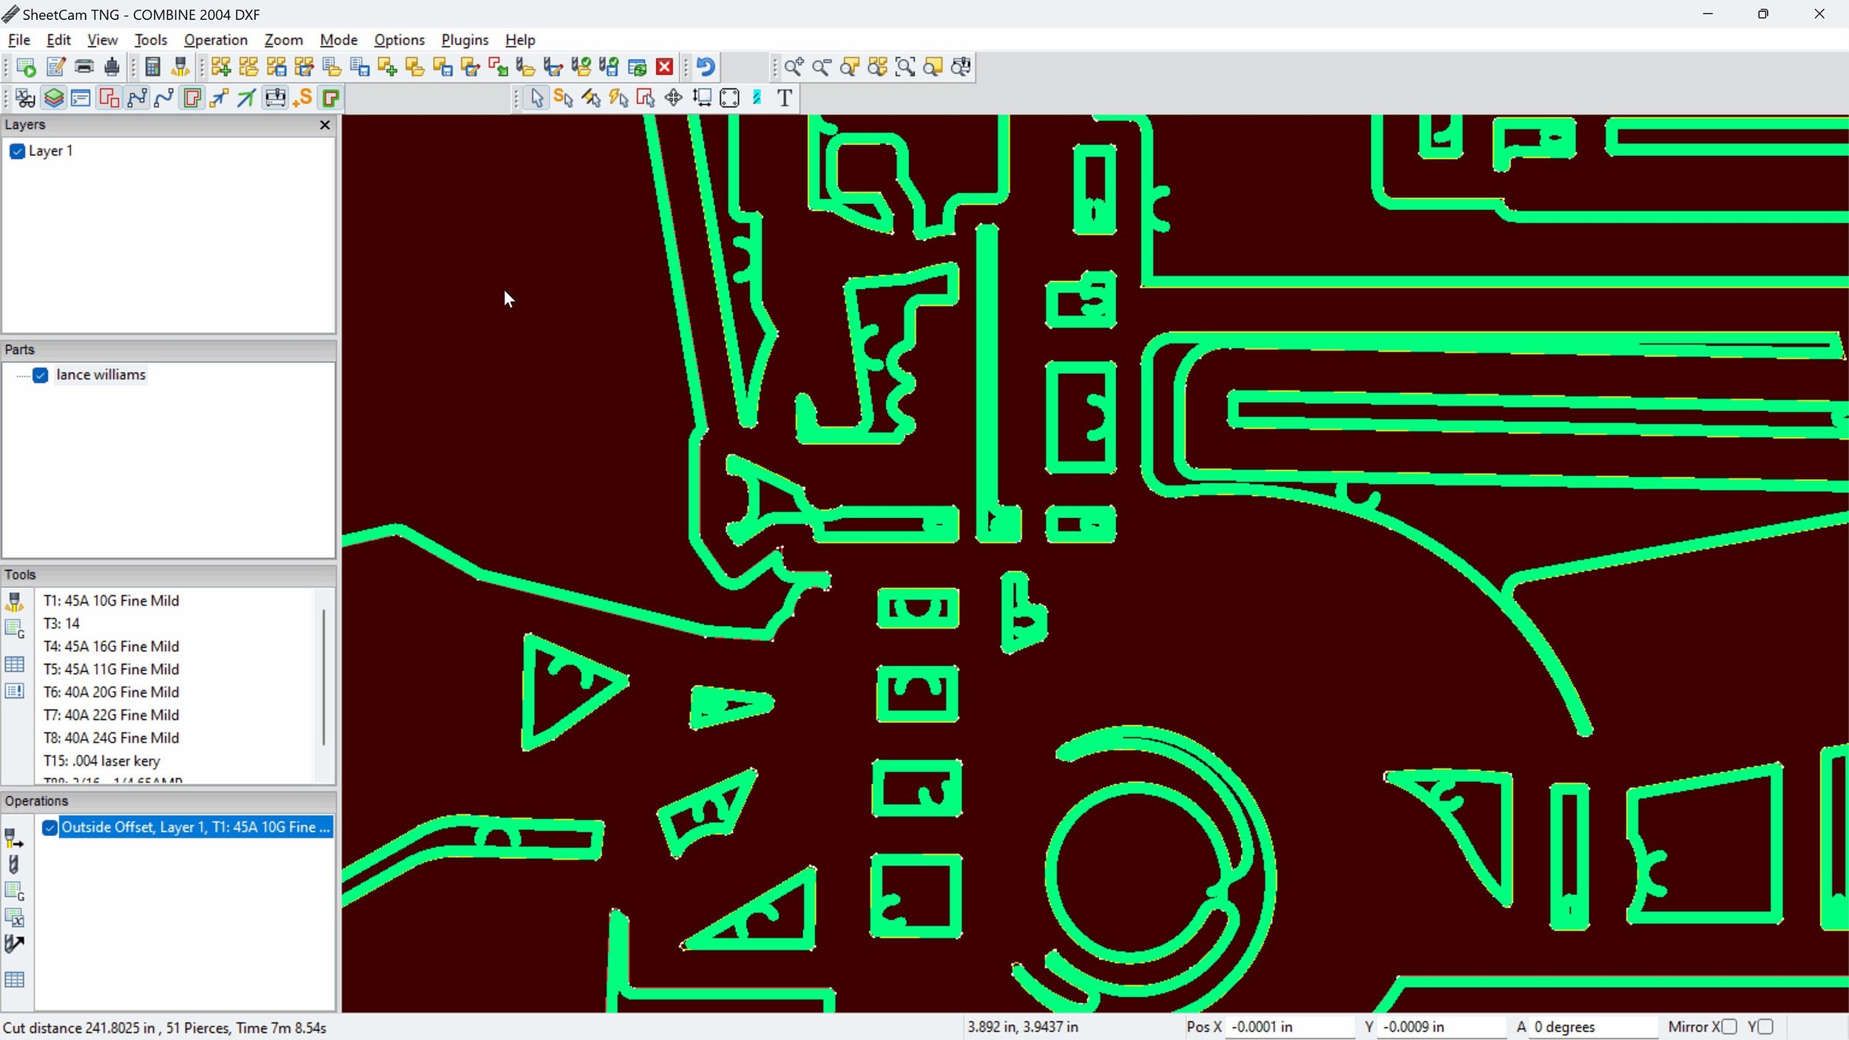The width and height of the screenshot is (1849, 1040).
Task: Open the job options notepad icon
Action: (55, 67)
